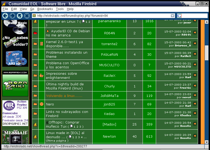Viewport: 210px width, 150px height.
Task: Click the Reload page button
Action: pos(20,16)
